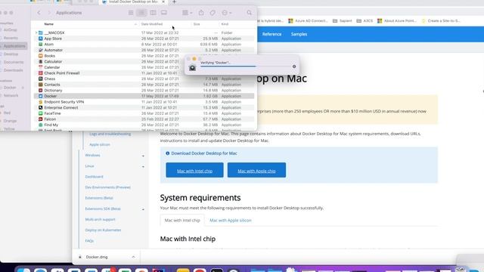Select the Contacts application icon
Viewport: 484px width, 272px height.
point(40,85)
